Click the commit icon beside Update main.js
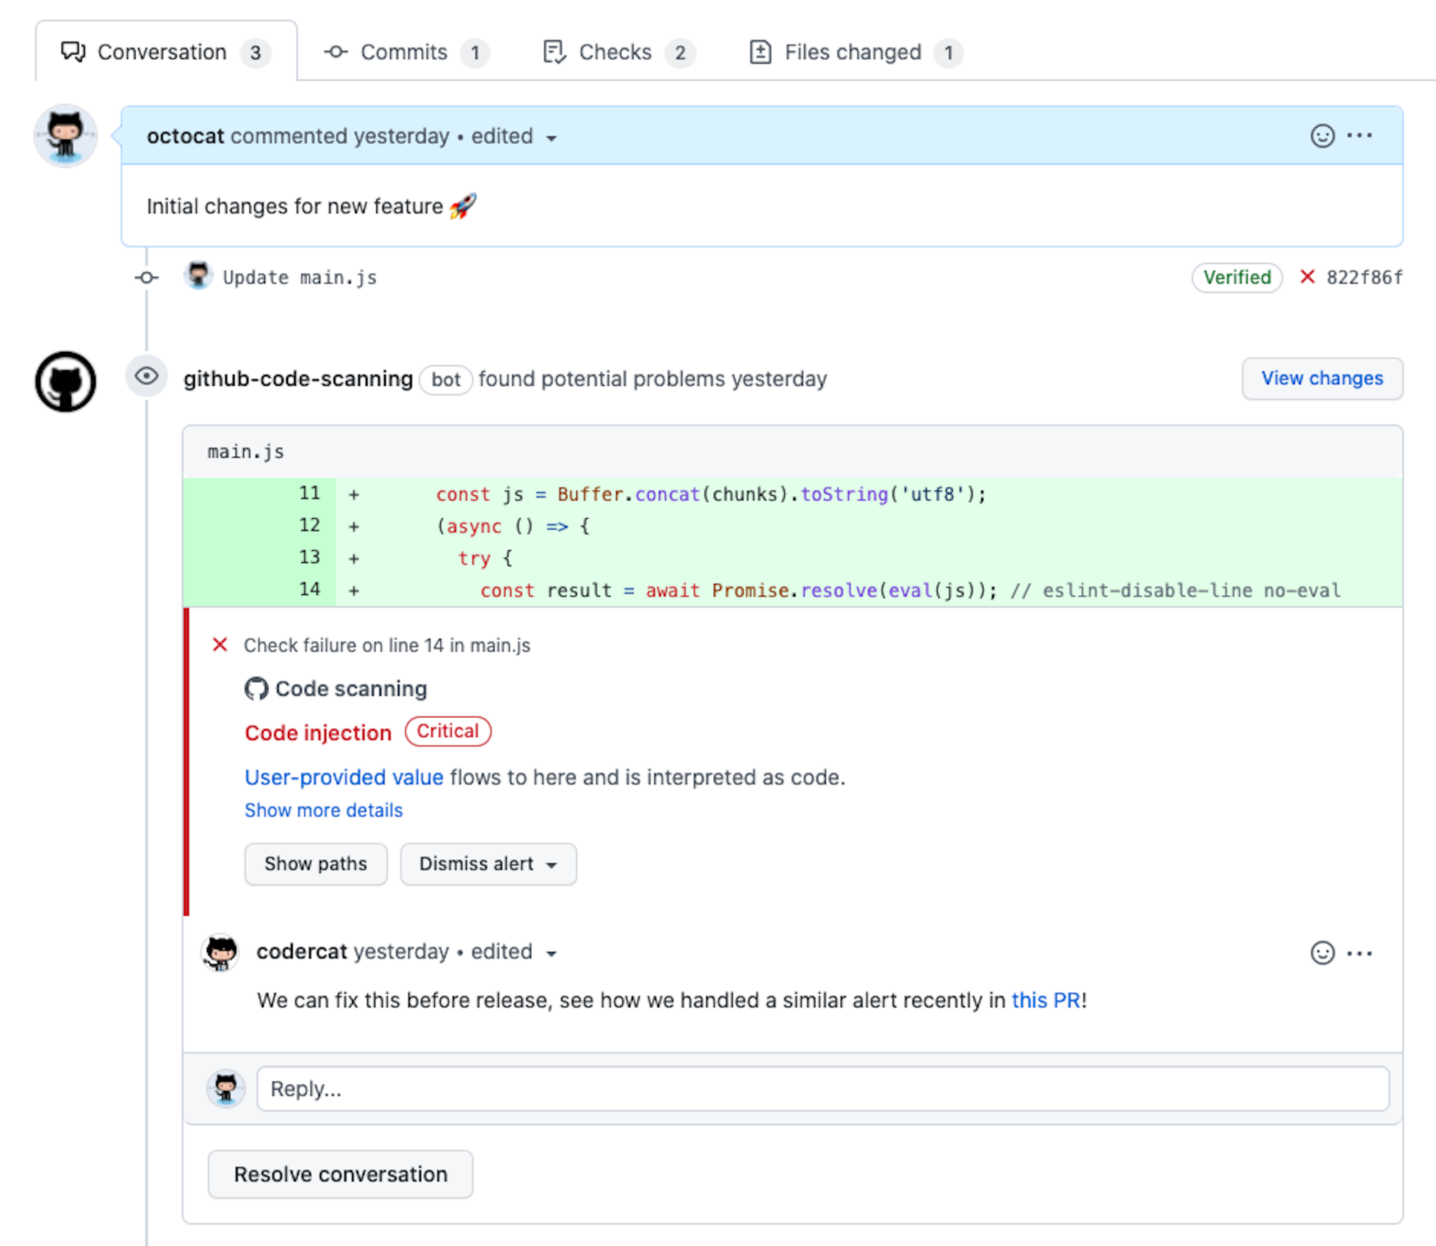Screen dimensions: 1436x1246 tap(146, 278)
